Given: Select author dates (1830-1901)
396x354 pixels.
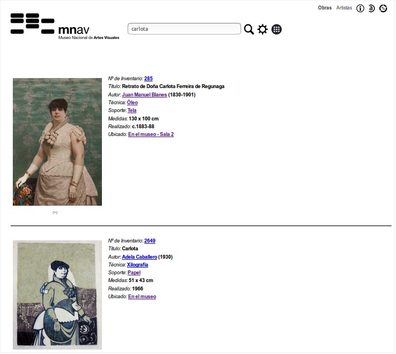Looking at the screenshot, I should [182, 95].
